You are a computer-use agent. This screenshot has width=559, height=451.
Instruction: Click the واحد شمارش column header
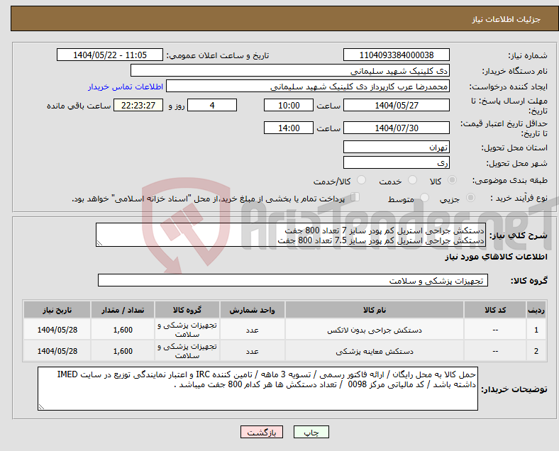pos(252,310)
